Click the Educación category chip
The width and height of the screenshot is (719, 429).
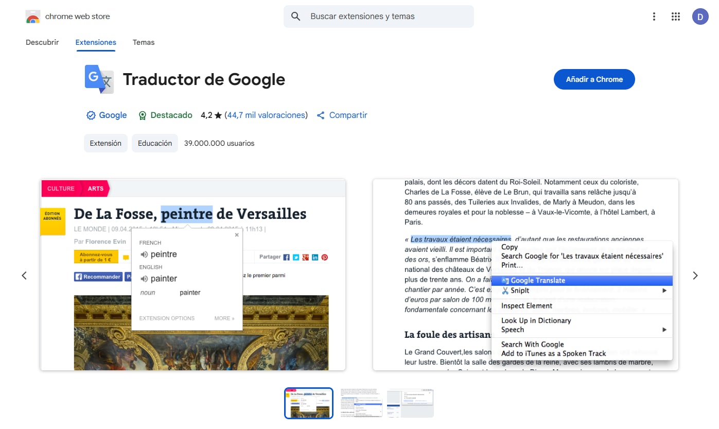click(x=154, y=143)
